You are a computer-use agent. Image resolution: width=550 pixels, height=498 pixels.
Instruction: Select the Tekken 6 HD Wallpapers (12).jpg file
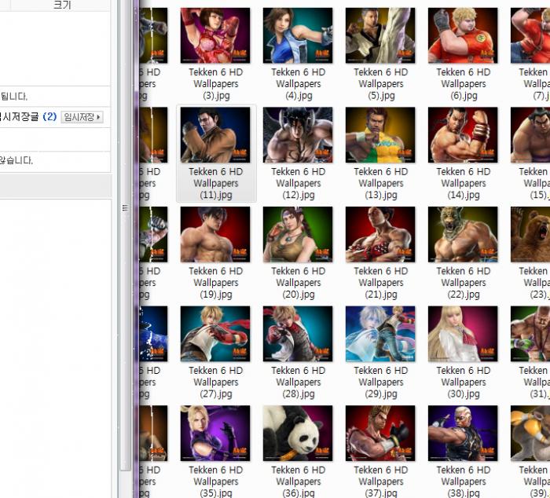tap(298, 135)
